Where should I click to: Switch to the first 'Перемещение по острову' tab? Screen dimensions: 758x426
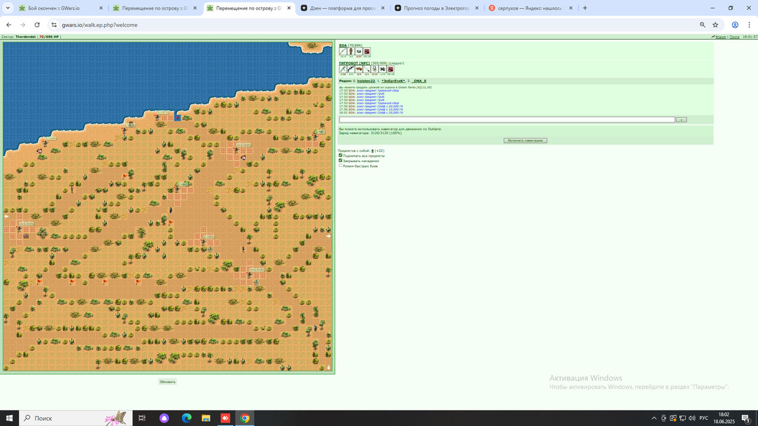tap(155, 8)
